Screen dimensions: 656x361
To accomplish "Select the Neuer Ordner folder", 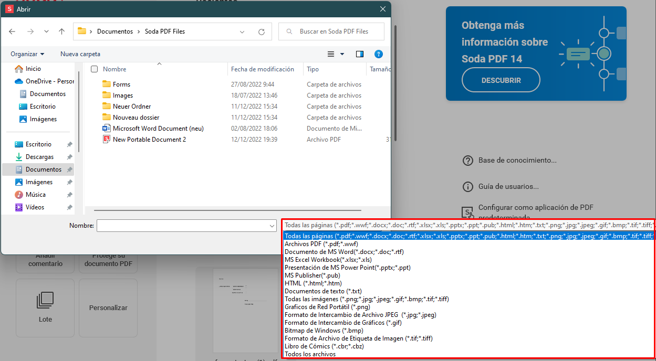I will click(x=132, y=107).
